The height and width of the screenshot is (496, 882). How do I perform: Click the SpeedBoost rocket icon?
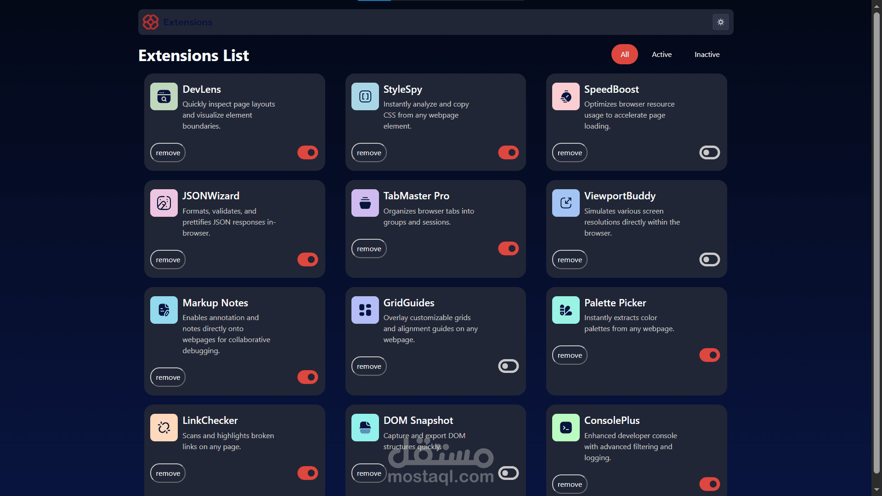coord(565,96)
